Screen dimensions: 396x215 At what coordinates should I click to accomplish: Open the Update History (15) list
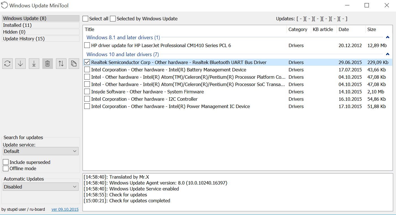click(40, 39)
